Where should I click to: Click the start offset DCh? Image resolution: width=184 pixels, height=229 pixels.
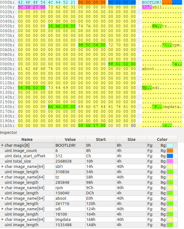click(90, 193)
